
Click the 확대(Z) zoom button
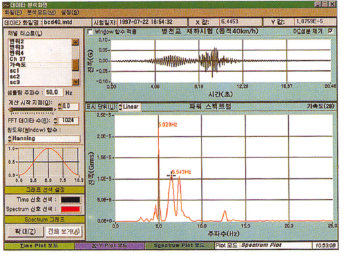25,232
